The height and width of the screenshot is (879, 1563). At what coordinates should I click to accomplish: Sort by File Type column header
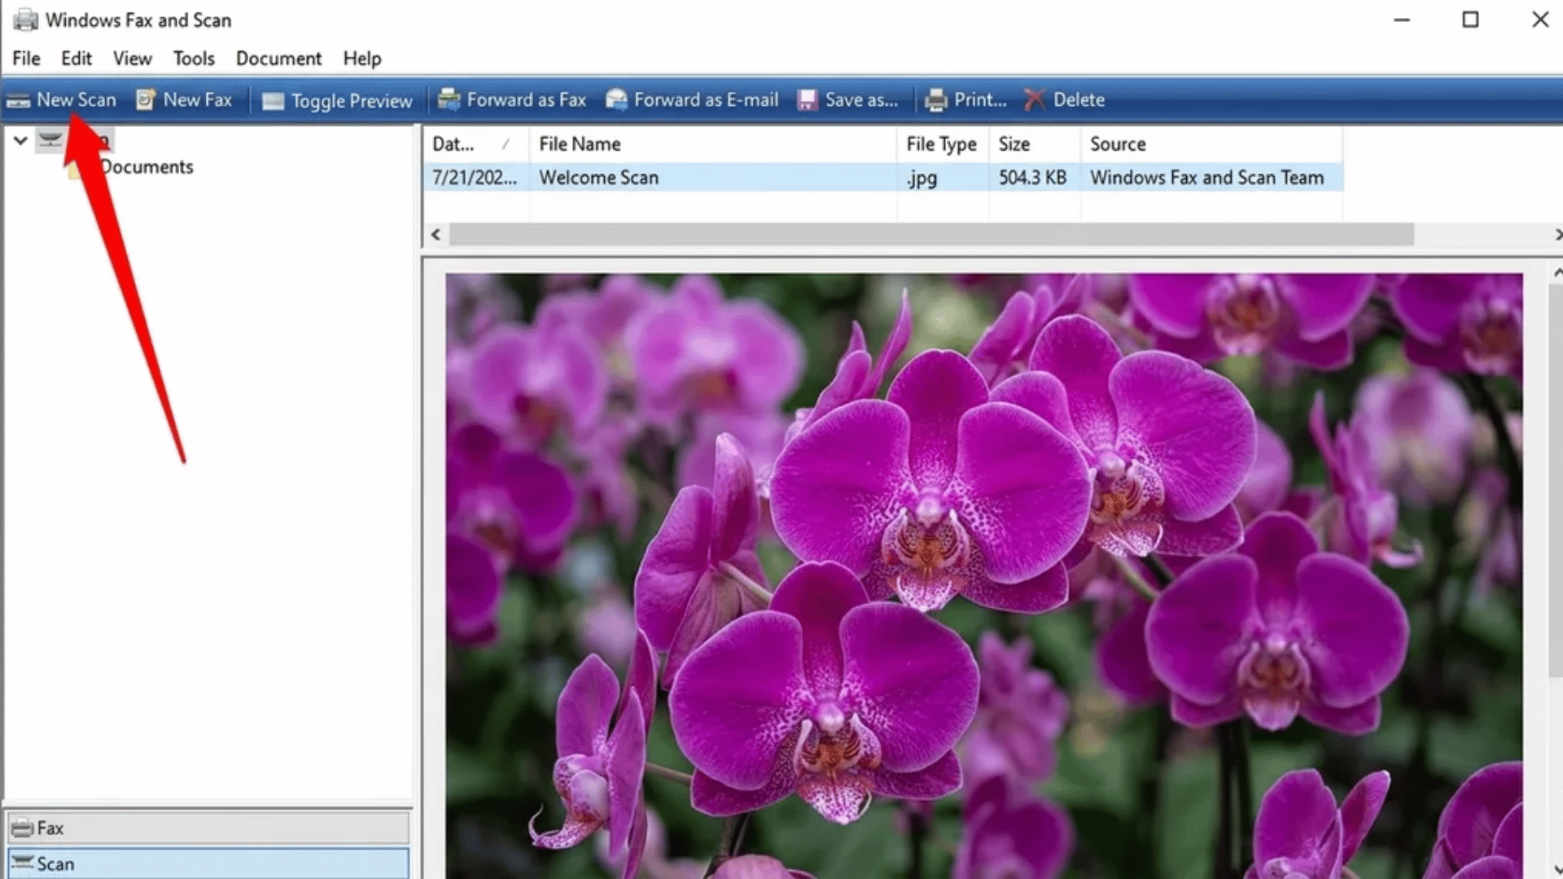(943, 144)
